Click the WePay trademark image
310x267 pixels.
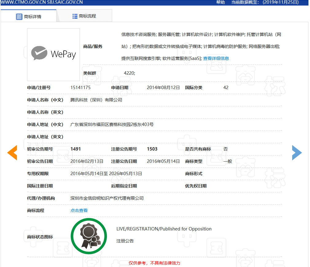[53, 55]
